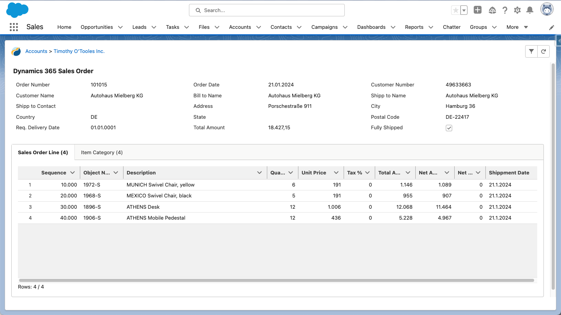Open the Net A... column menu

point(447,173)
